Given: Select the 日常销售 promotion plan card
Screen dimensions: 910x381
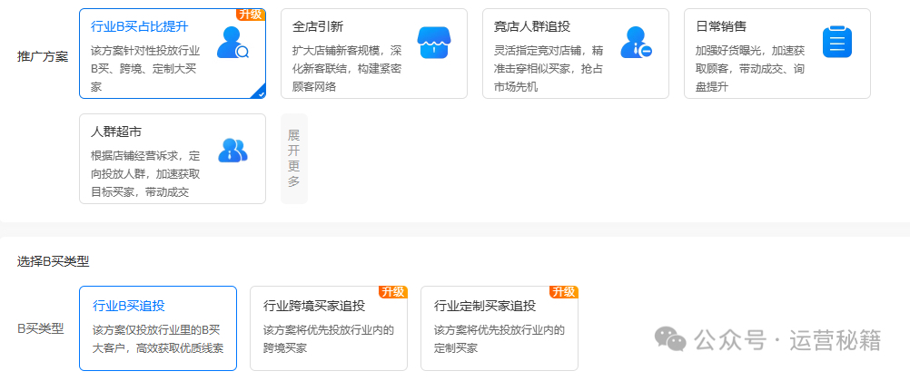Looking at the screenshot, I should 777,54.
